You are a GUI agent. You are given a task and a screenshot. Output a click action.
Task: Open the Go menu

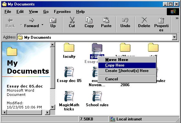(46, 12)
